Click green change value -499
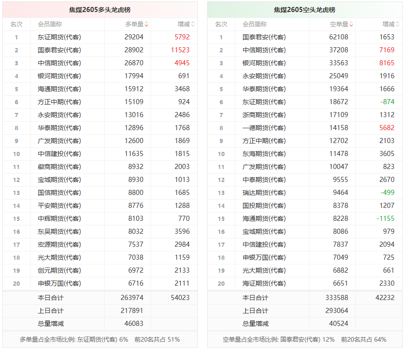404x350 pixels. click(387, 193)
